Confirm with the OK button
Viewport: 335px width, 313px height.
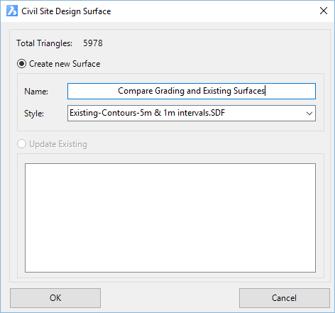point(55,298)
